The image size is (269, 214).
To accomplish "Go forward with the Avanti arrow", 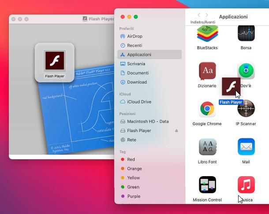I will click(x=207, y=15).
